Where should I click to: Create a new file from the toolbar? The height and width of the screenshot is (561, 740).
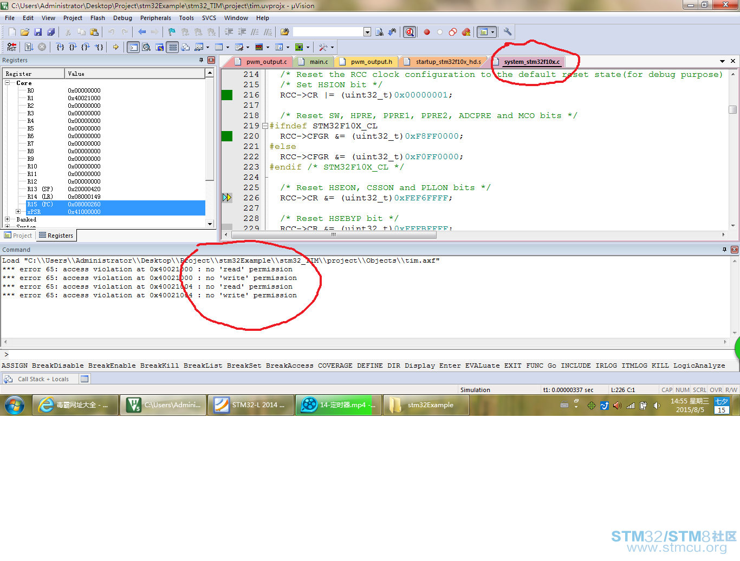[x=12, y=32]
